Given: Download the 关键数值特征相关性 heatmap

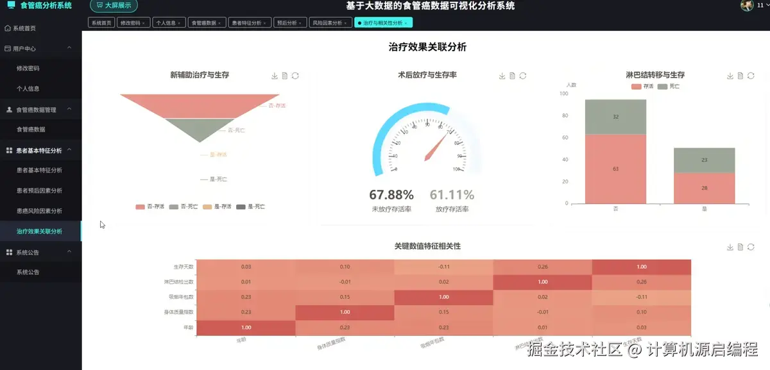Looking at the screenshot, I should 730,246.
